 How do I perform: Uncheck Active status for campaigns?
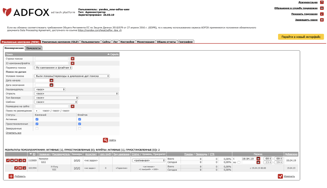(x=37, y=119)
